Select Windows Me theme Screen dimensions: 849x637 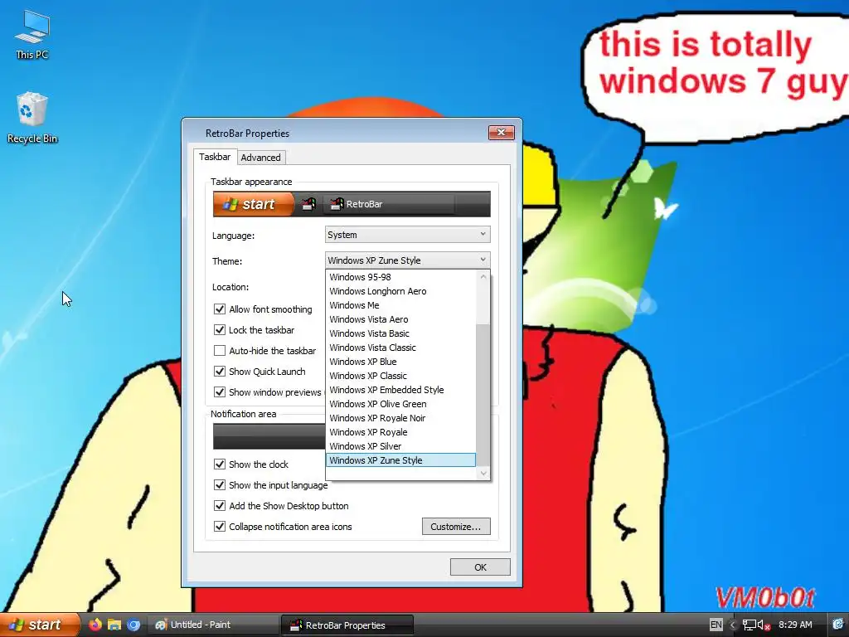[400, 305]
